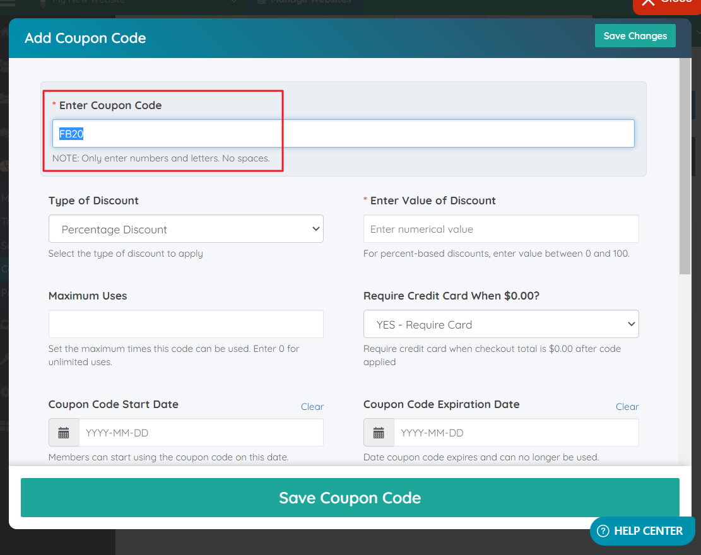
Task: Click the site icon beside My New Website
Action: pos(43,1)
